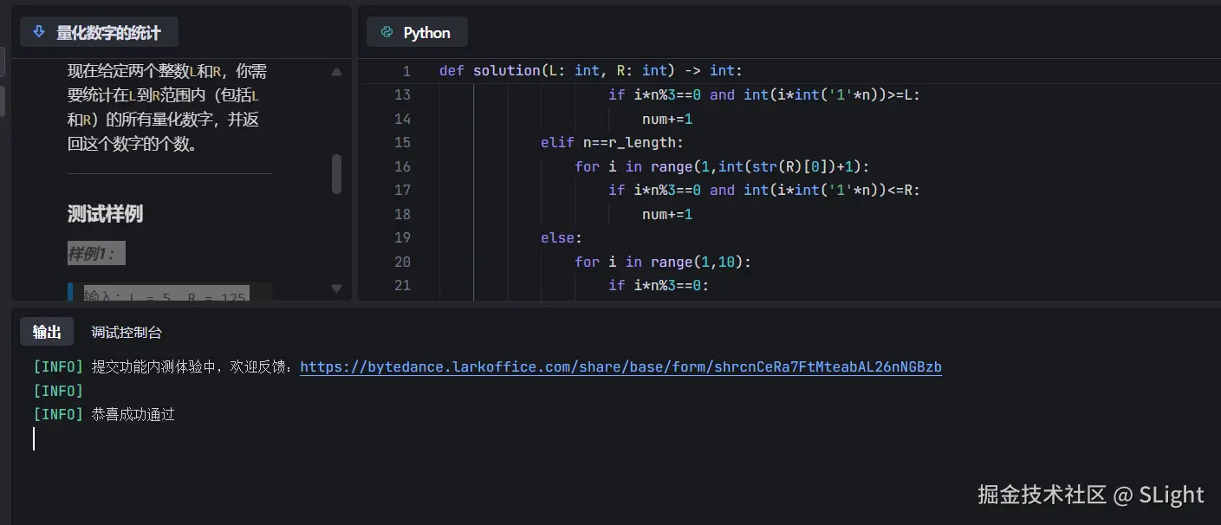The width and height of the screenshot is (1221, 525).
Task: Click the 恭喜成功通过 output message
Action: (133, 414)
